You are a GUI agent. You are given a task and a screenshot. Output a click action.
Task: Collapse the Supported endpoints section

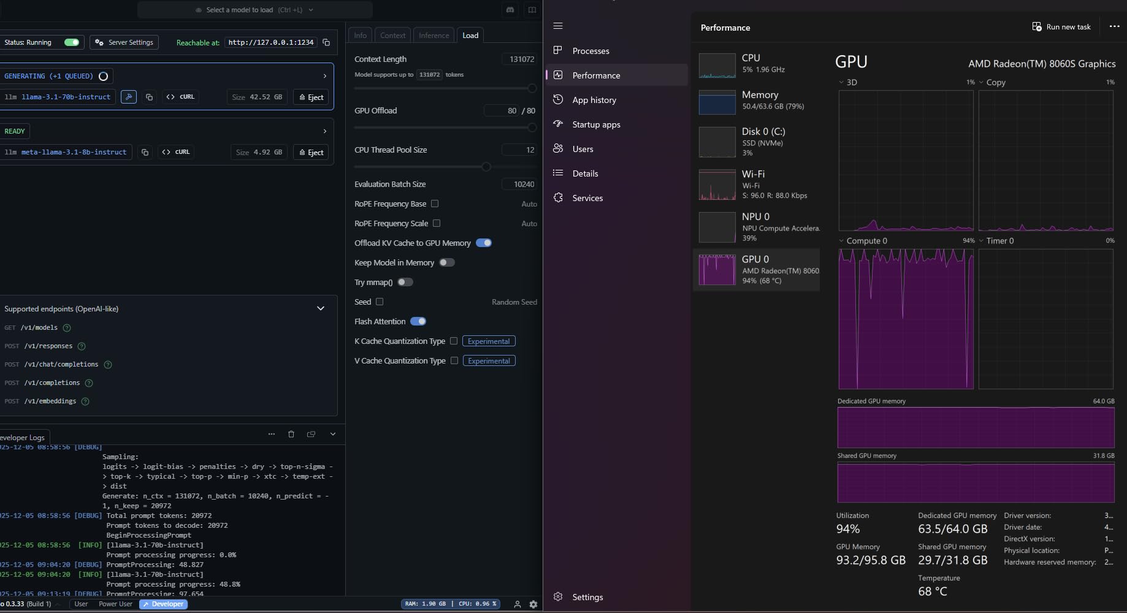click(x=320, y=308)
